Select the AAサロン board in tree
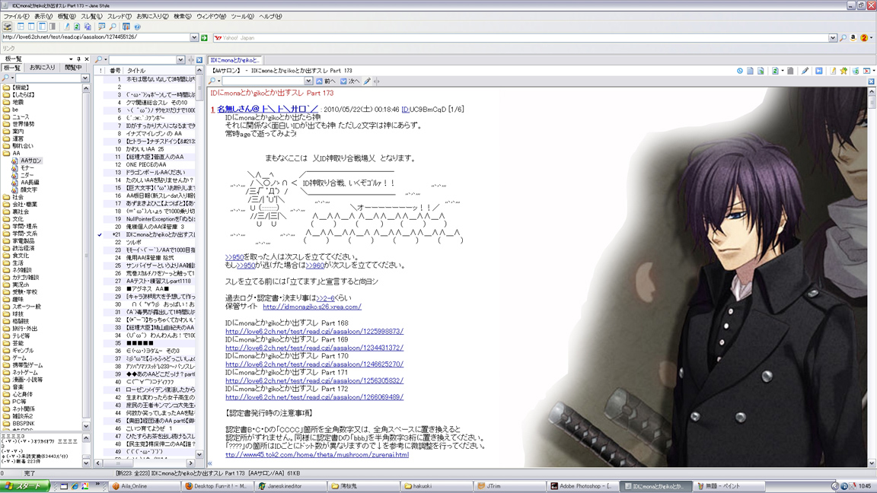This screenshot has height=493, width=877. pos(30,161)
